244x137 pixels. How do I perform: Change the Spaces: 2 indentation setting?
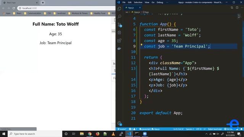190,129
